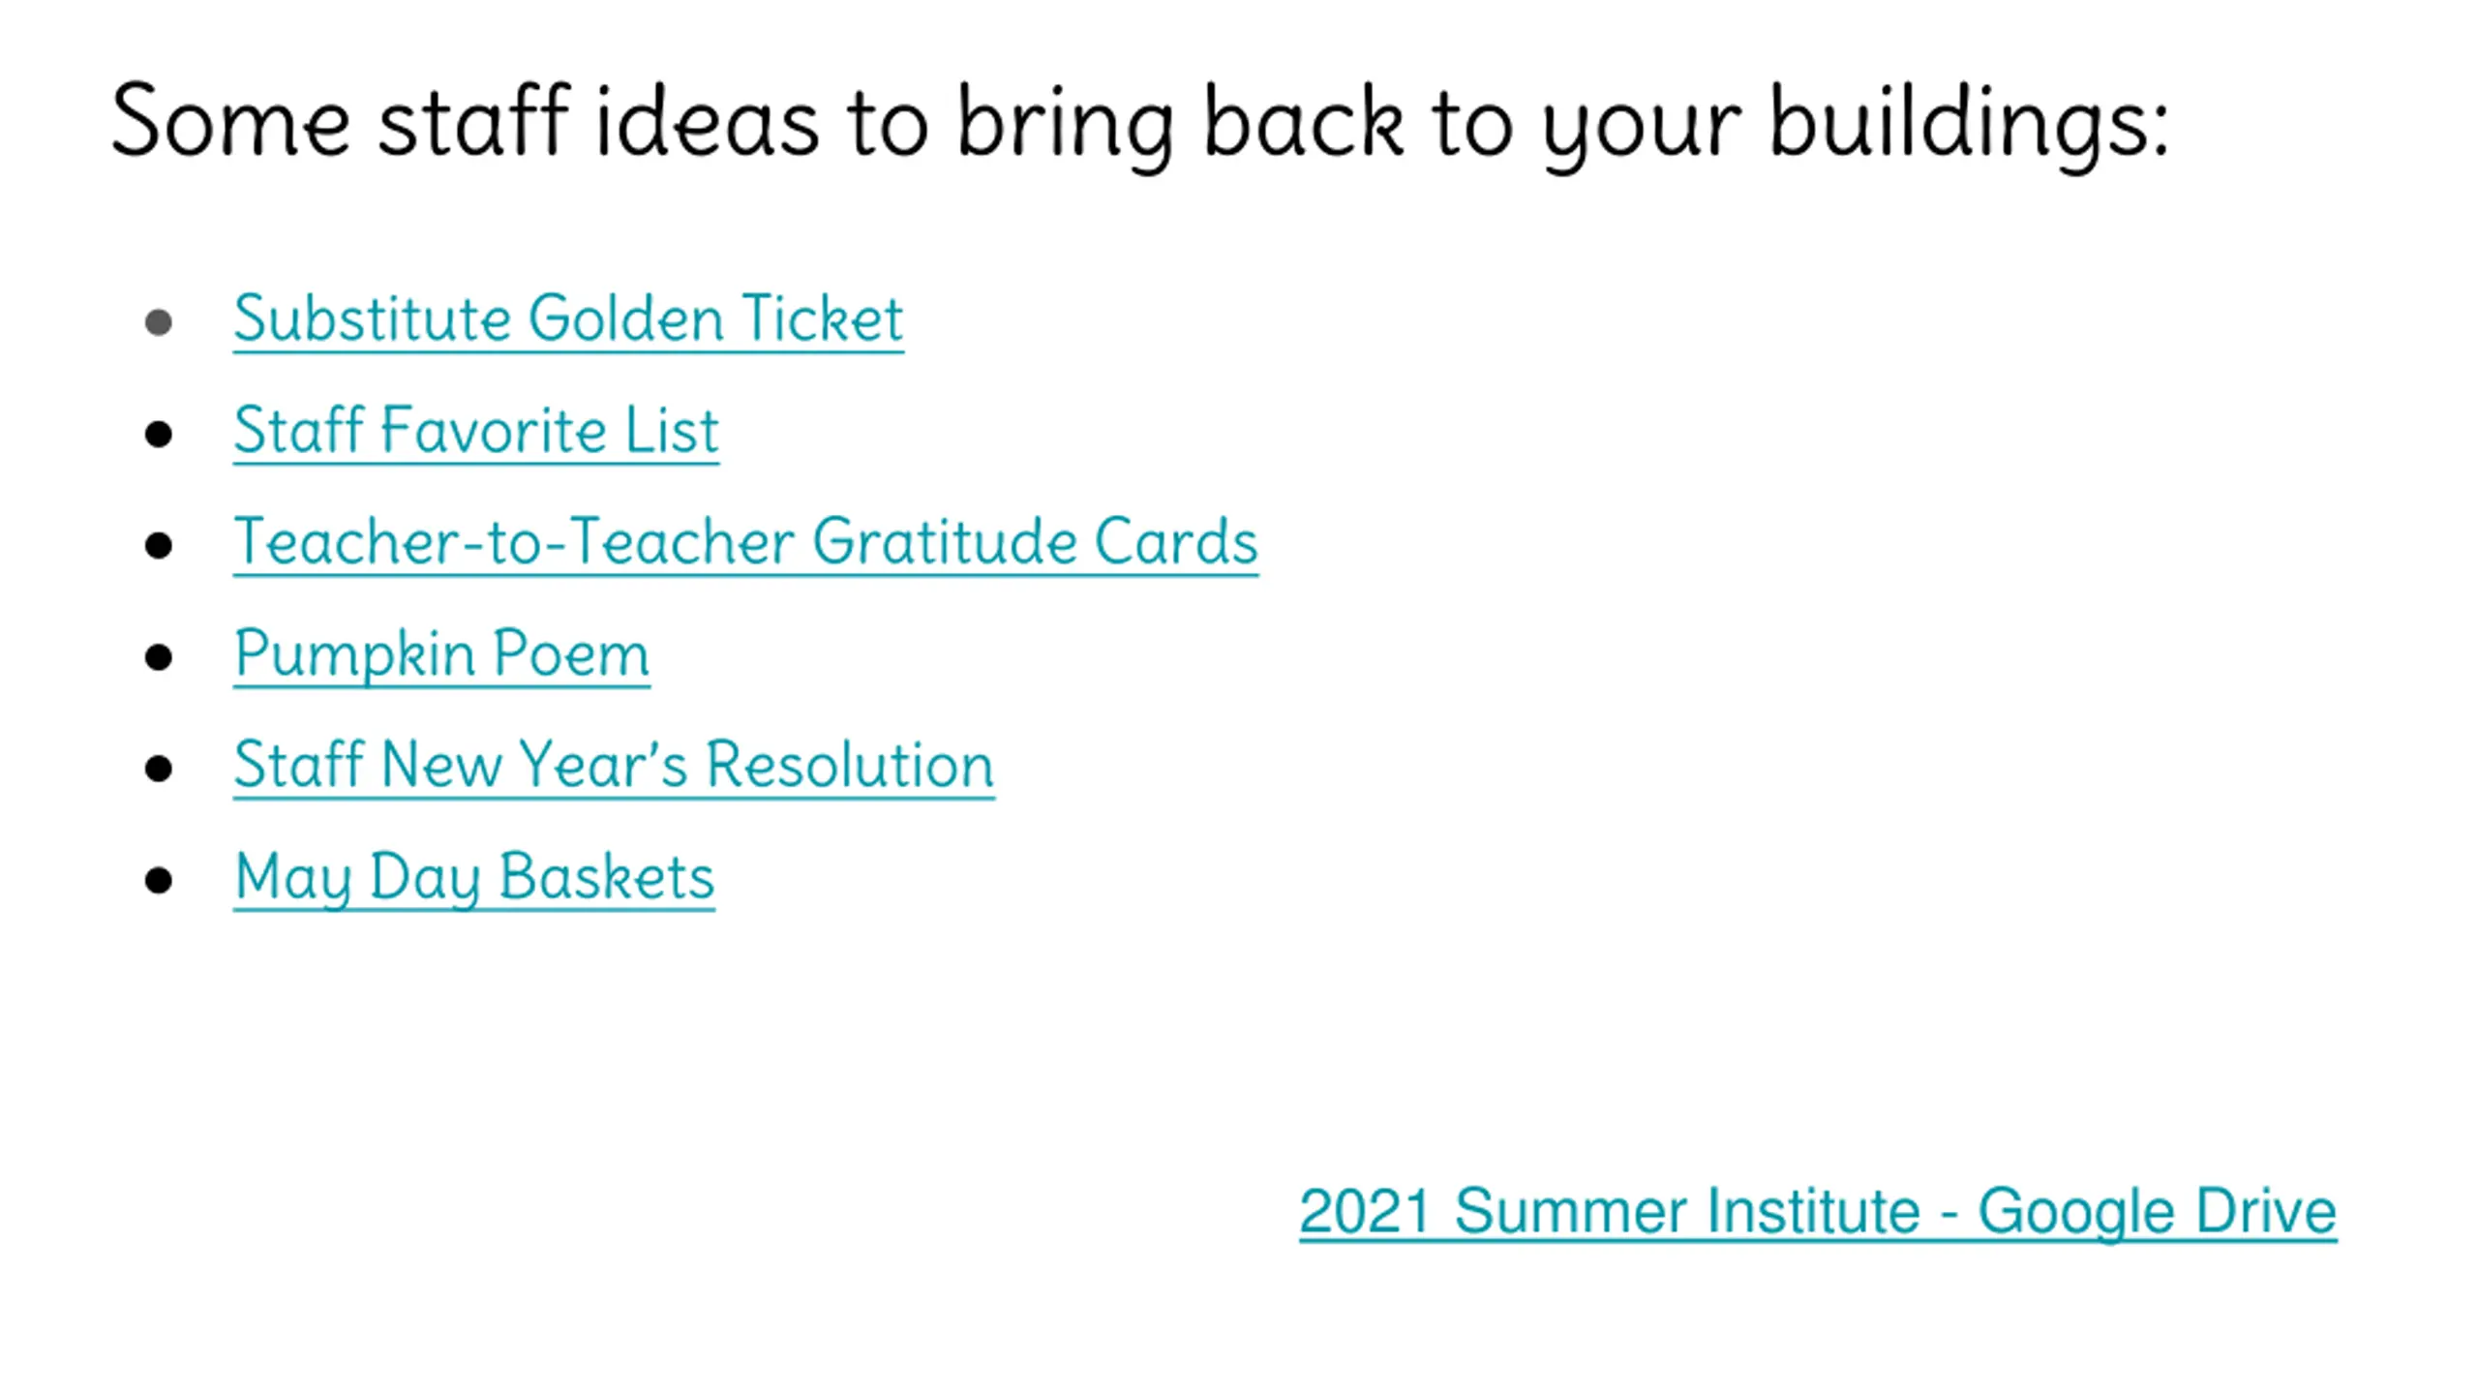Select the bullet before Teacher-to-Teacher Gratitude Cards
The image size is (2478, 1394).
(159, 546)
